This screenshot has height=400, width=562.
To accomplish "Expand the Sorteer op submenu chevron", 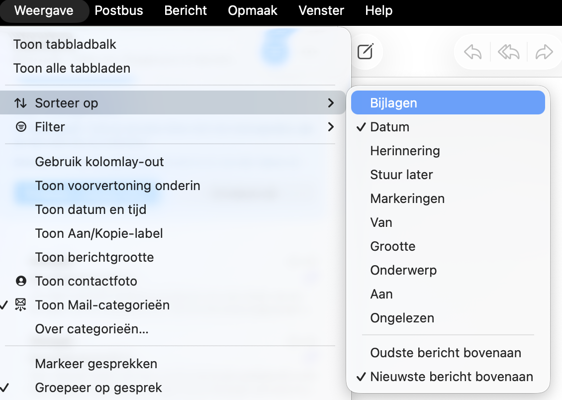I will pyautogui.click(x=331, y=103).
